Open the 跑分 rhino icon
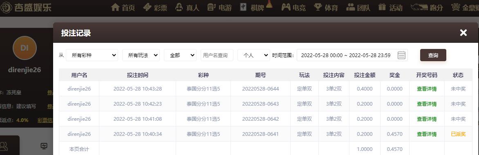The image size is (479, 155). (x=419, y=7)
